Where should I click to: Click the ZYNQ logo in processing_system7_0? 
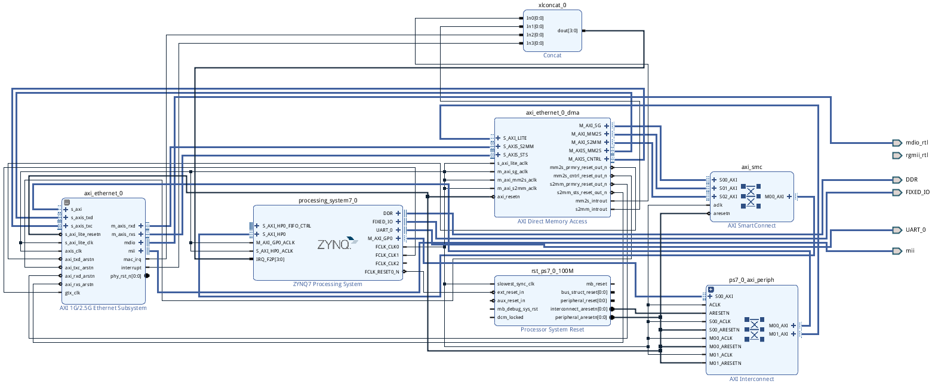(333, 244)
